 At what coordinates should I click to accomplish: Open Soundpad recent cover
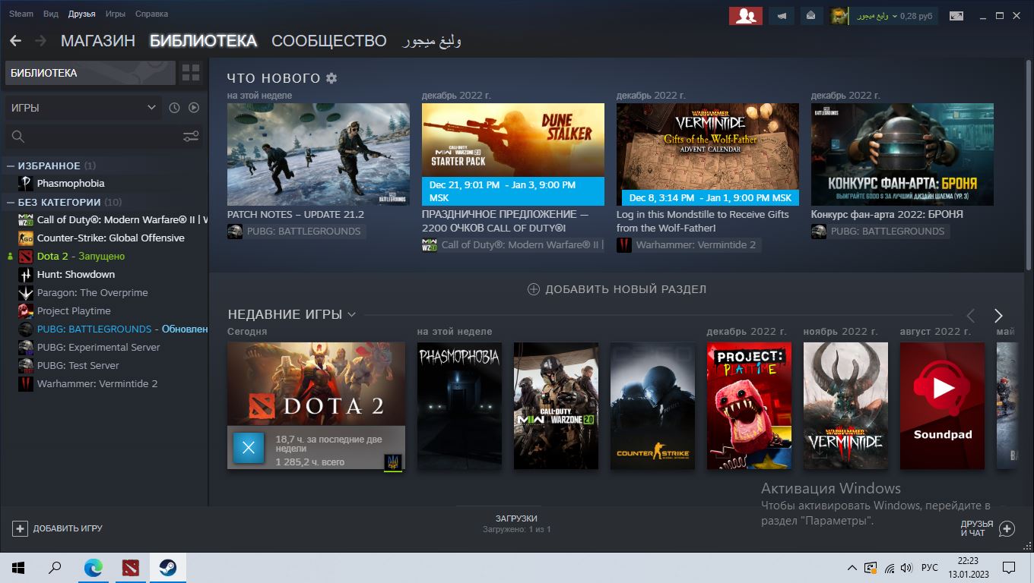(942, 405)
